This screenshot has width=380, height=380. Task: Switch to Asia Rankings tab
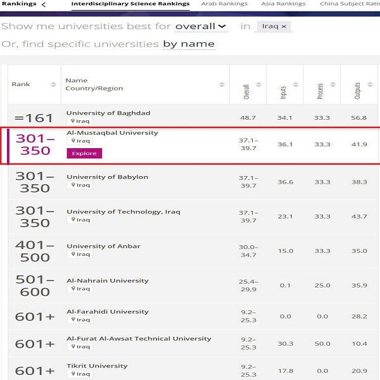coord(283,4)
